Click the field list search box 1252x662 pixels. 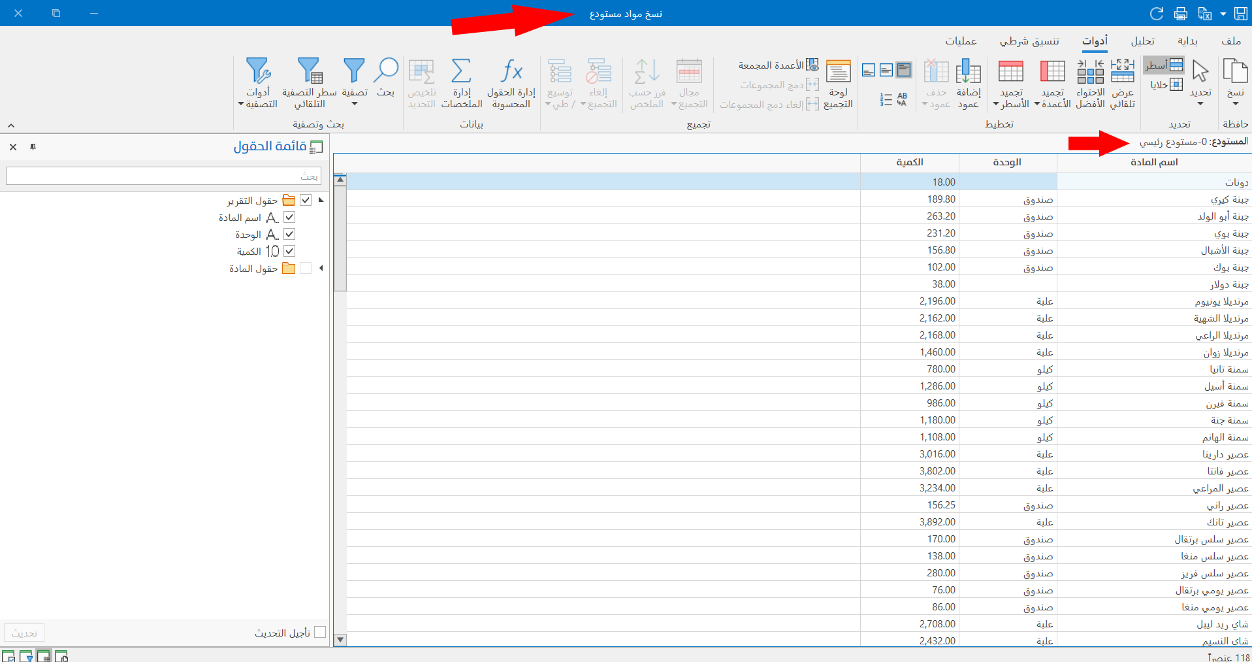coord(163,176)
